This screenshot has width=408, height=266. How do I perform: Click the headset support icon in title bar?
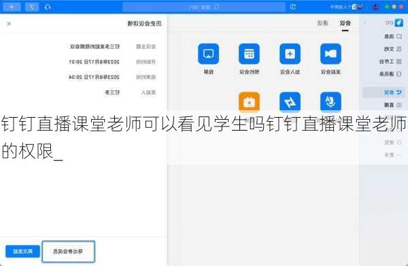48,7
